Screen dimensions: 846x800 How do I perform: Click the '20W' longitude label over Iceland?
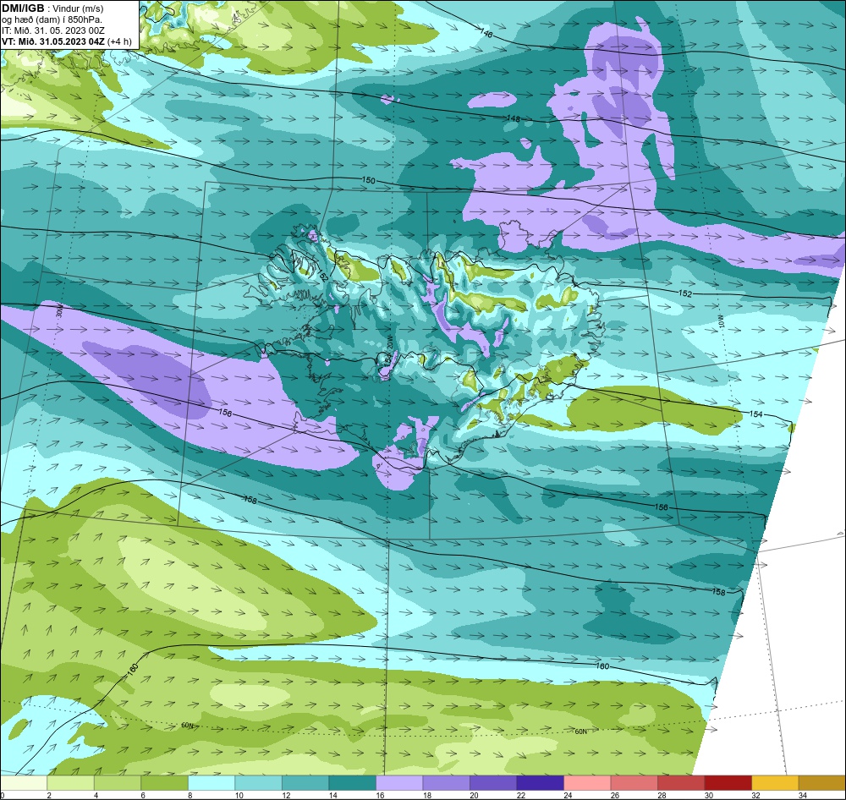(x=388, y=342)
